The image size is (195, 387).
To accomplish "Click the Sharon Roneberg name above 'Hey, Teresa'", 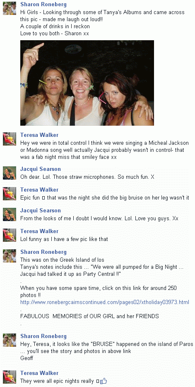I will 43,336.
